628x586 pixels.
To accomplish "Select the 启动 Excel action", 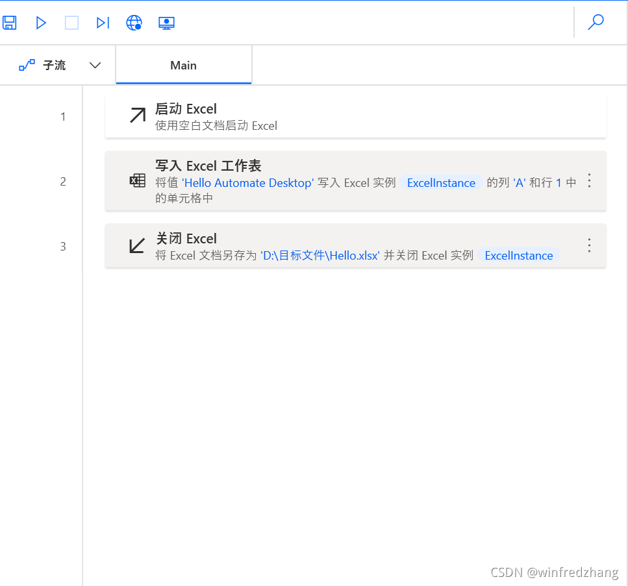I will click(356, 117).
